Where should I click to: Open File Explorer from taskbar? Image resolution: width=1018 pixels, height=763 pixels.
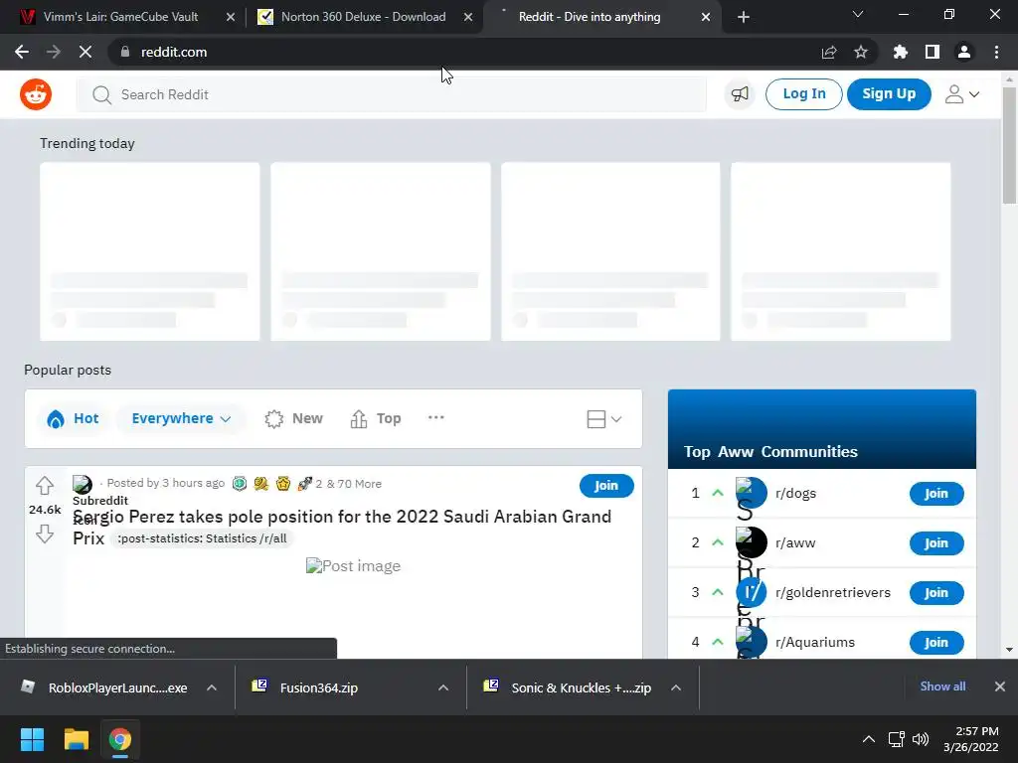point(76,739)
